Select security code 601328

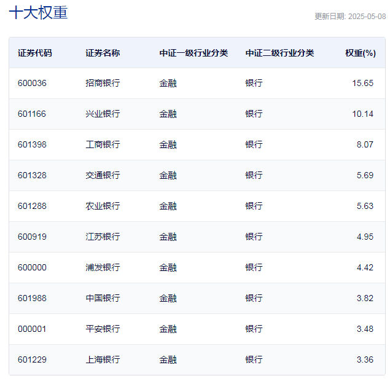click(x=32, y=175)
